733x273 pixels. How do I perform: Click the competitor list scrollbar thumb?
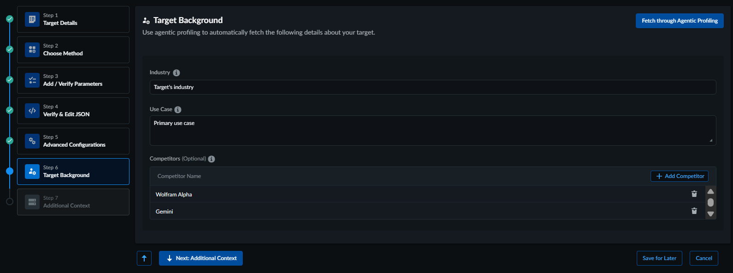point(710,202)
